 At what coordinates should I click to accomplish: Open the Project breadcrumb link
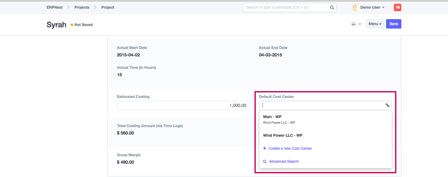(x=108, y=7)
